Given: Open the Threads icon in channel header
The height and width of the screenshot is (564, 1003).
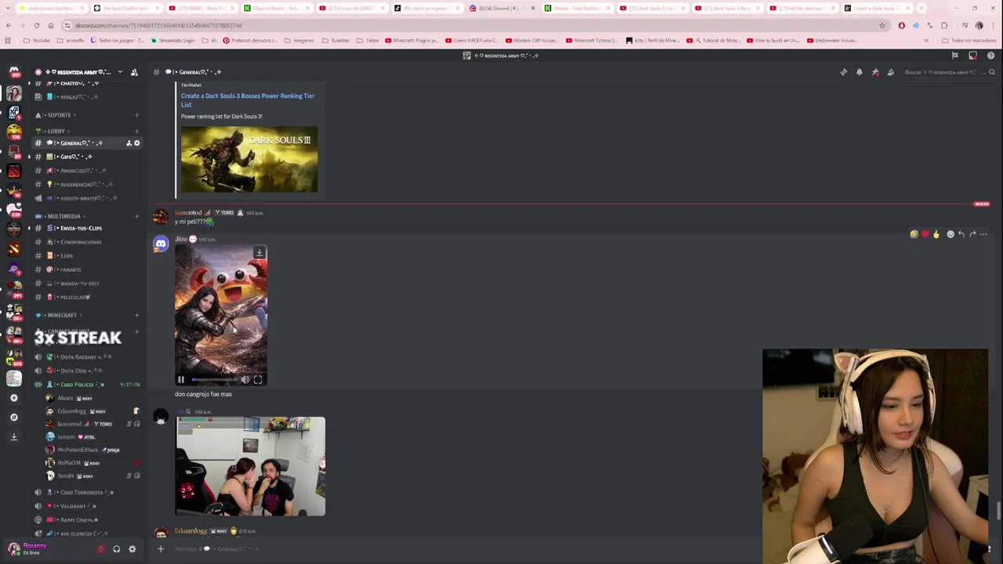Looking at the screenshot, I should 843,72.
